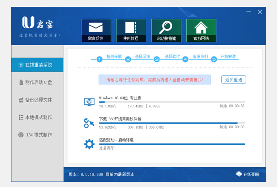This screenshot has height=187, width=277.
Task: Click the 360 software package download icon
Action: click(89, 123)
